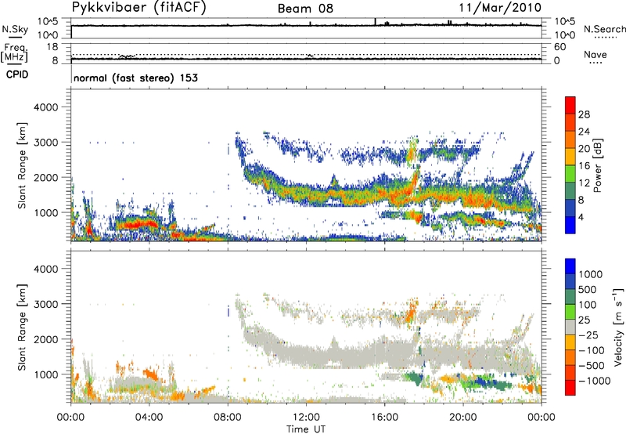Click Power color bar label '20'

584,149
